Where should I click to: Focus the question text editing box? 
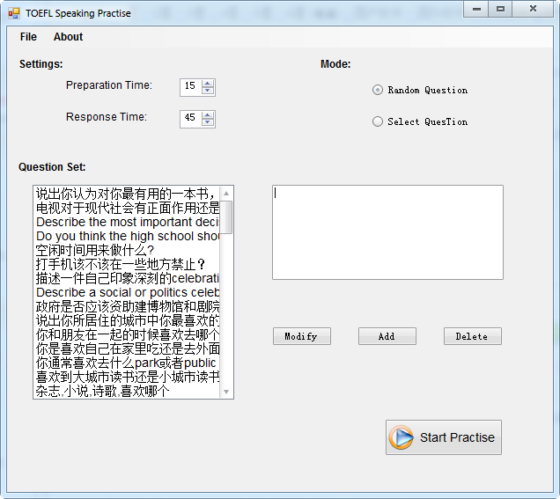point(387,232)
